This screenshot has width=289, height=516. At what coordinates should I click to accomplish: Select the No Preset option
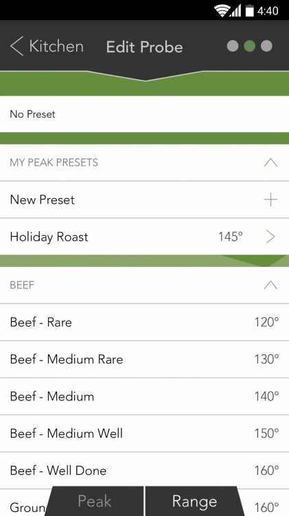pyautogui.click(x=144, y=114)
